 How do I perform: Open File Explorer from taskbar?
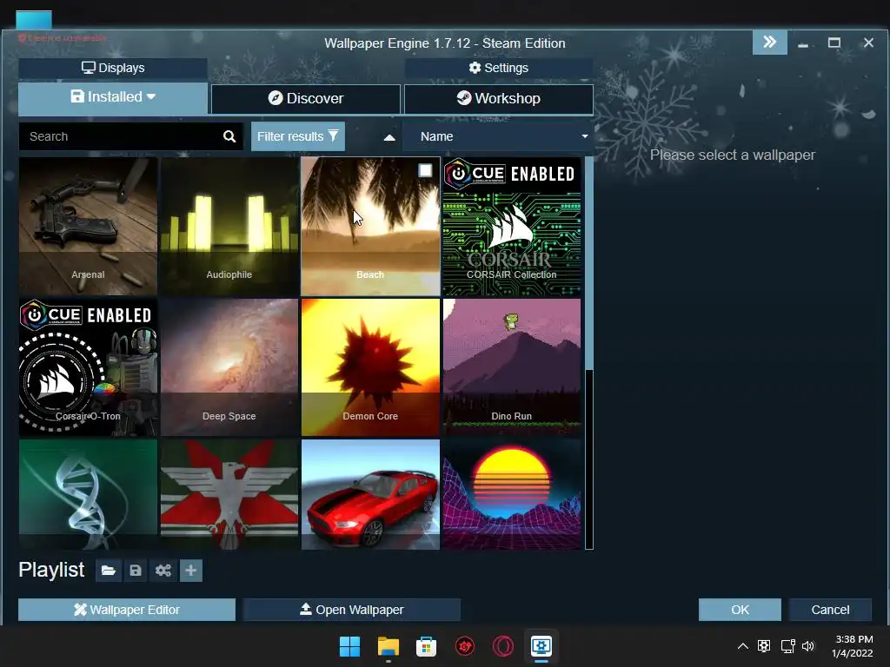click(389, 646)
